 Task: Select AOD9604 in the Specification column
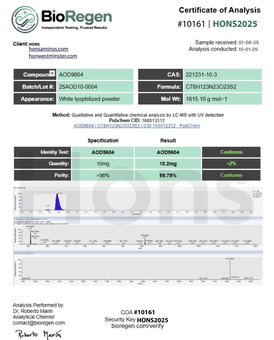[103, 152]
